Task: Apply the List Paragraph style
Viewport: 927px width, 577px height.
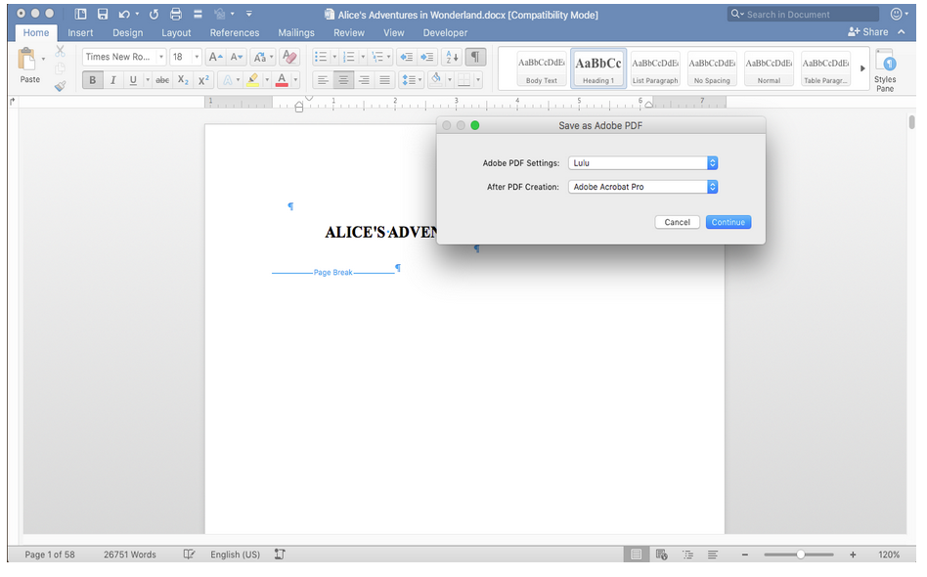Action: coord(655,68)
